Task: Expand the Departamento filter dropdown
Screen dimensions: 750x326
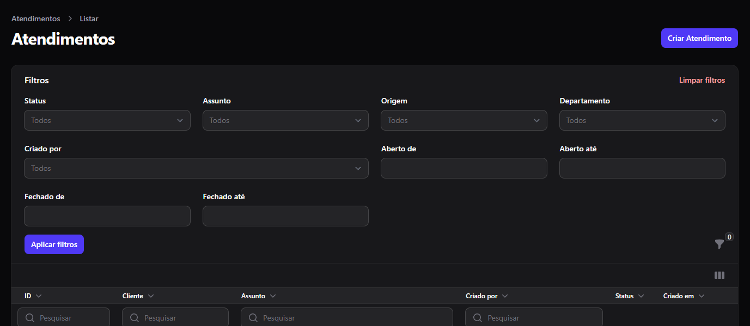Action: pos(642,120)
